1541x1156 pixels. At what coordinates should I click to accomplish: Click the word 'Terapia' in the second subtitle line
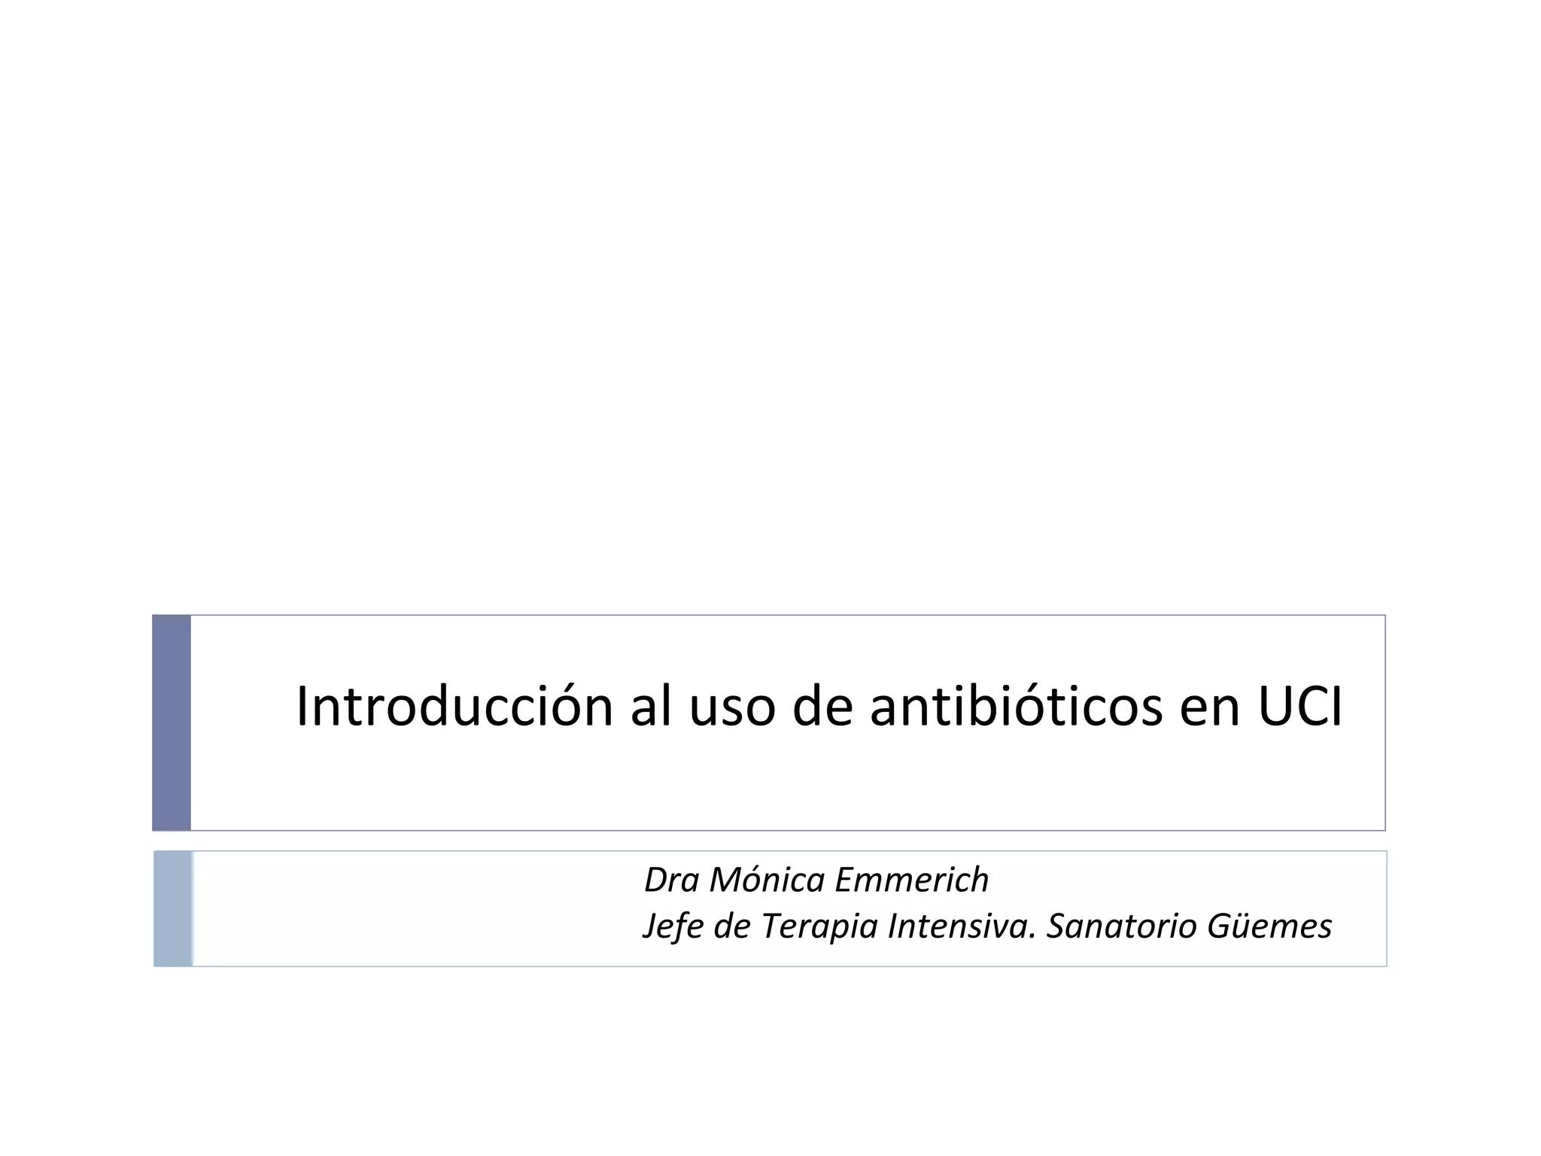tap(819, 926)
